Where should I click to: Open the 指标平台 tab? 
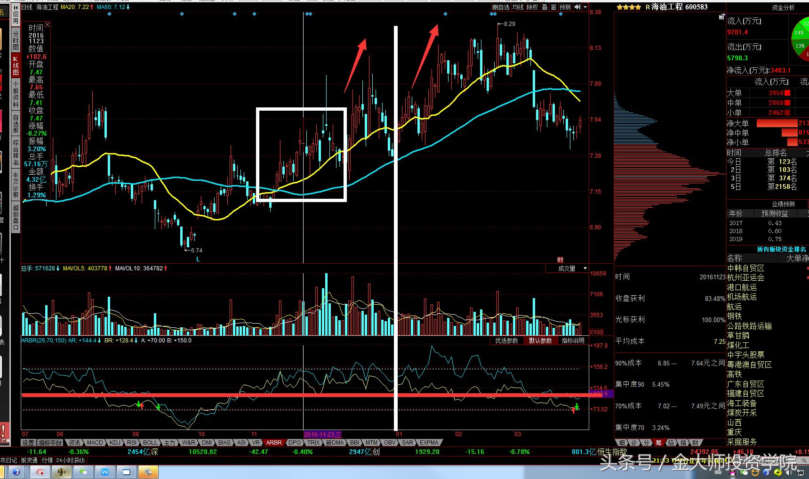click(50, 443)
